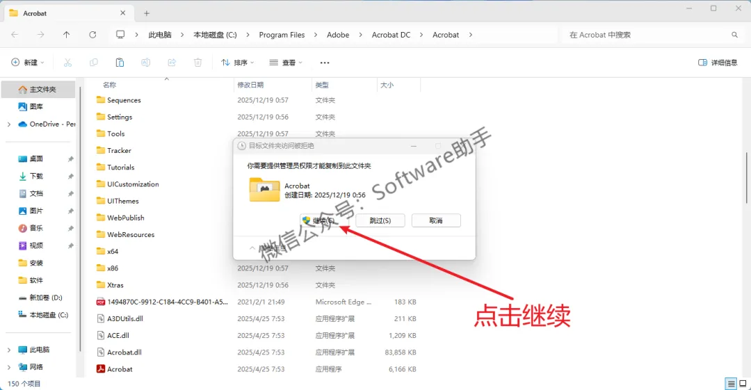
Task: Expand breadcrumb chevron after Program Files
Action: click(x=316, y=35)
